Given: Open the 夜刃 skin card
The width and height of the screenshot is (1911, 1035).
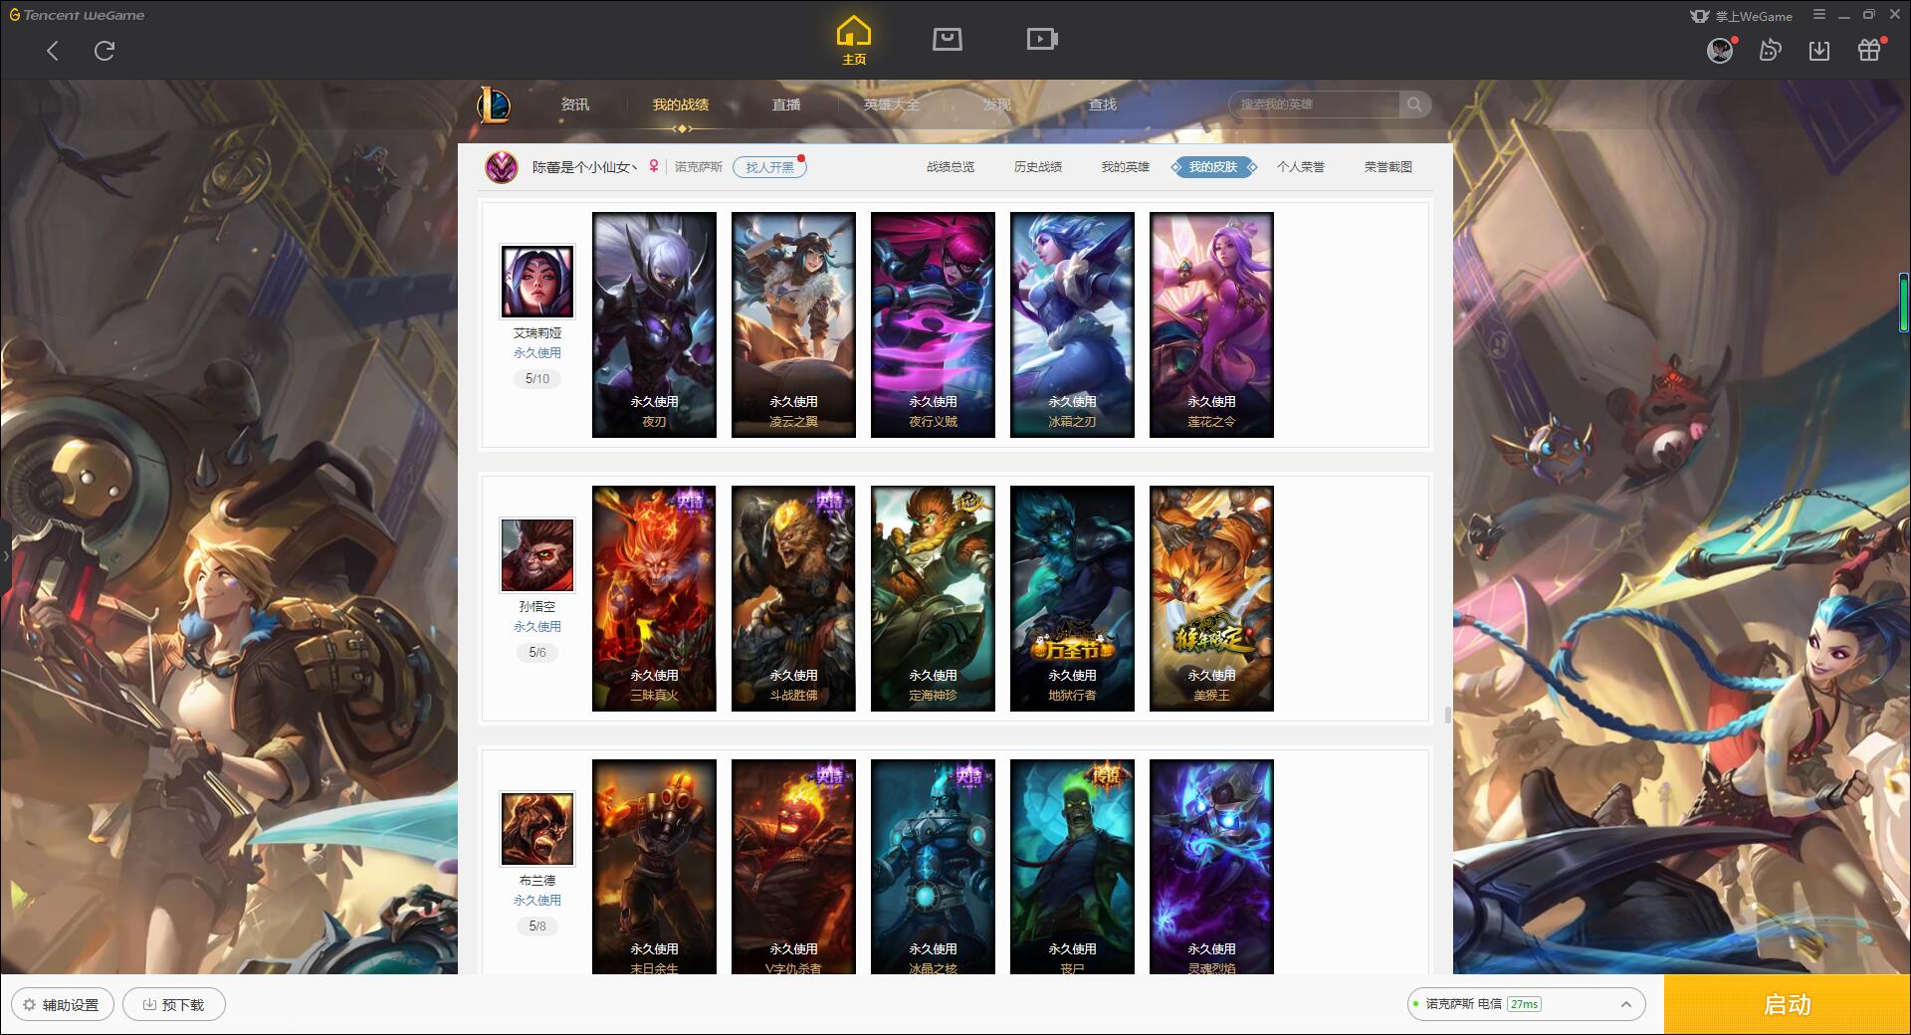Looking at the screenshot, I should pyautogui.click(x=654, y=324).
